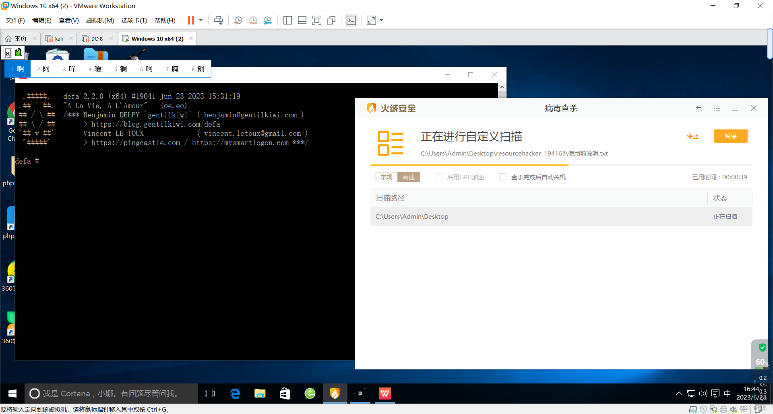Click the VMware CD/DVD device status icon

[703, 409]
